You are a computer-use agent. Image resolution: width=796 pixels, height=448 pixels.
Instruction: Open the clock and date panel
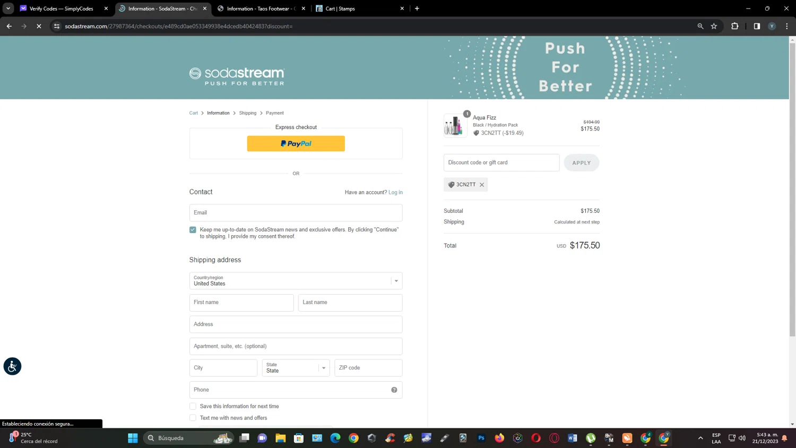[765, 438]
